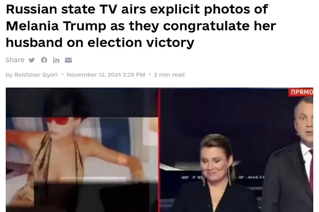The image size is (319, 212).
Task: Open author Boldizsar Gyori's profile link
Action: 36,75
